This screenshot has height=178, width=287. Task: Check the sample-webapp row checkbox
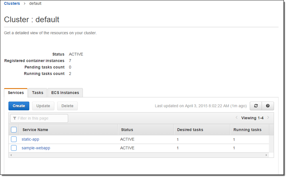[x=14, y=148]
